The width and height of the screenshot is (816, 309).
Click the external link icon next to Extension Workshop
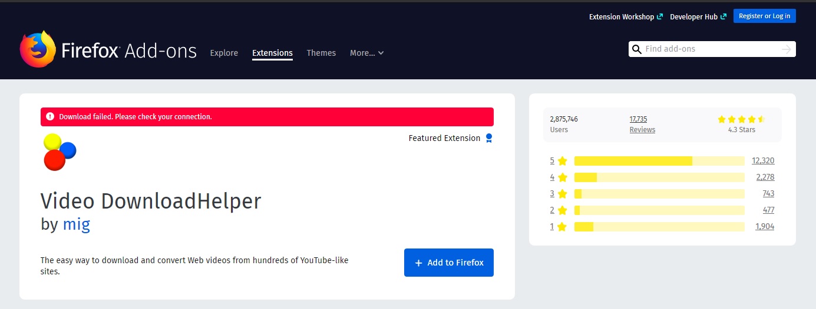click(660, 17)
